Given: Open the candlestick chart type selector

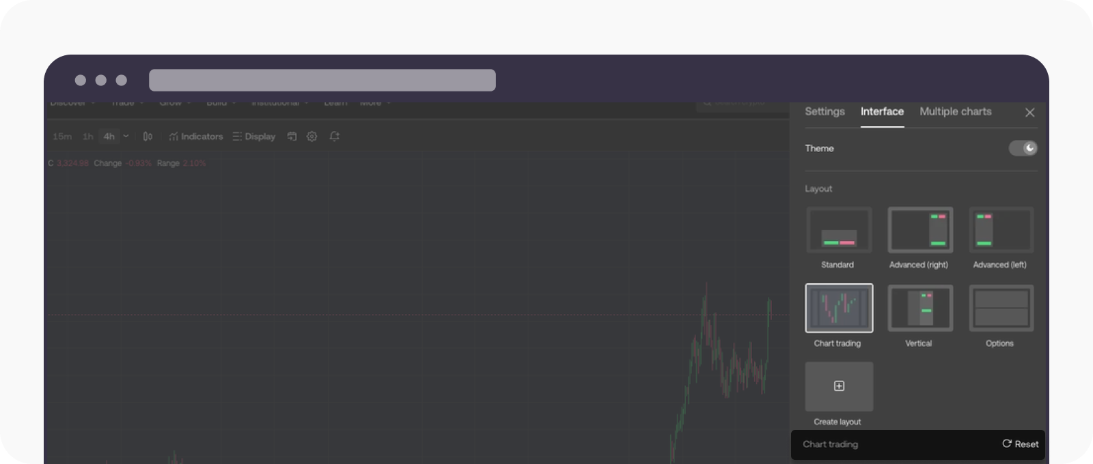Looking at the screenshot, I should (148, 136).
